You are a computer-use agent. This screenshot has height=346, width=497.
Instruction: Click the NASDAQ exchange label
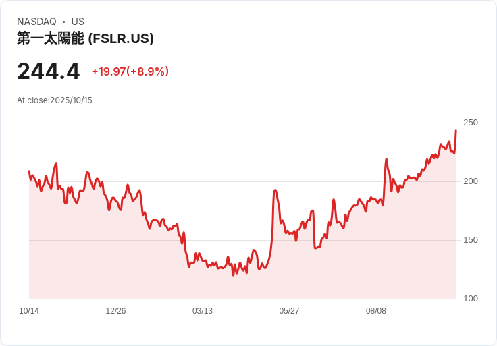(x=36, y=22)
